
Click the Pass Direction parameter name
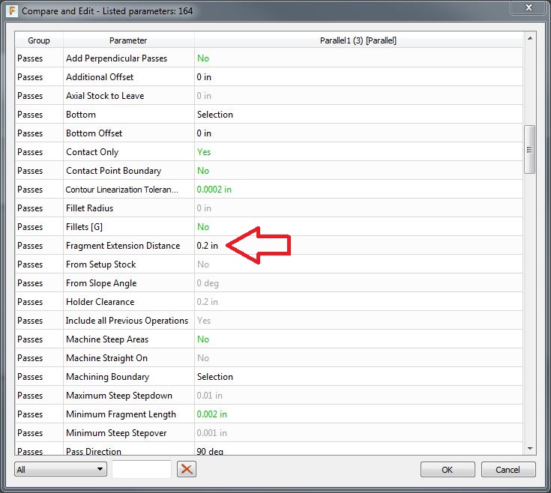[x=94, y=451]
